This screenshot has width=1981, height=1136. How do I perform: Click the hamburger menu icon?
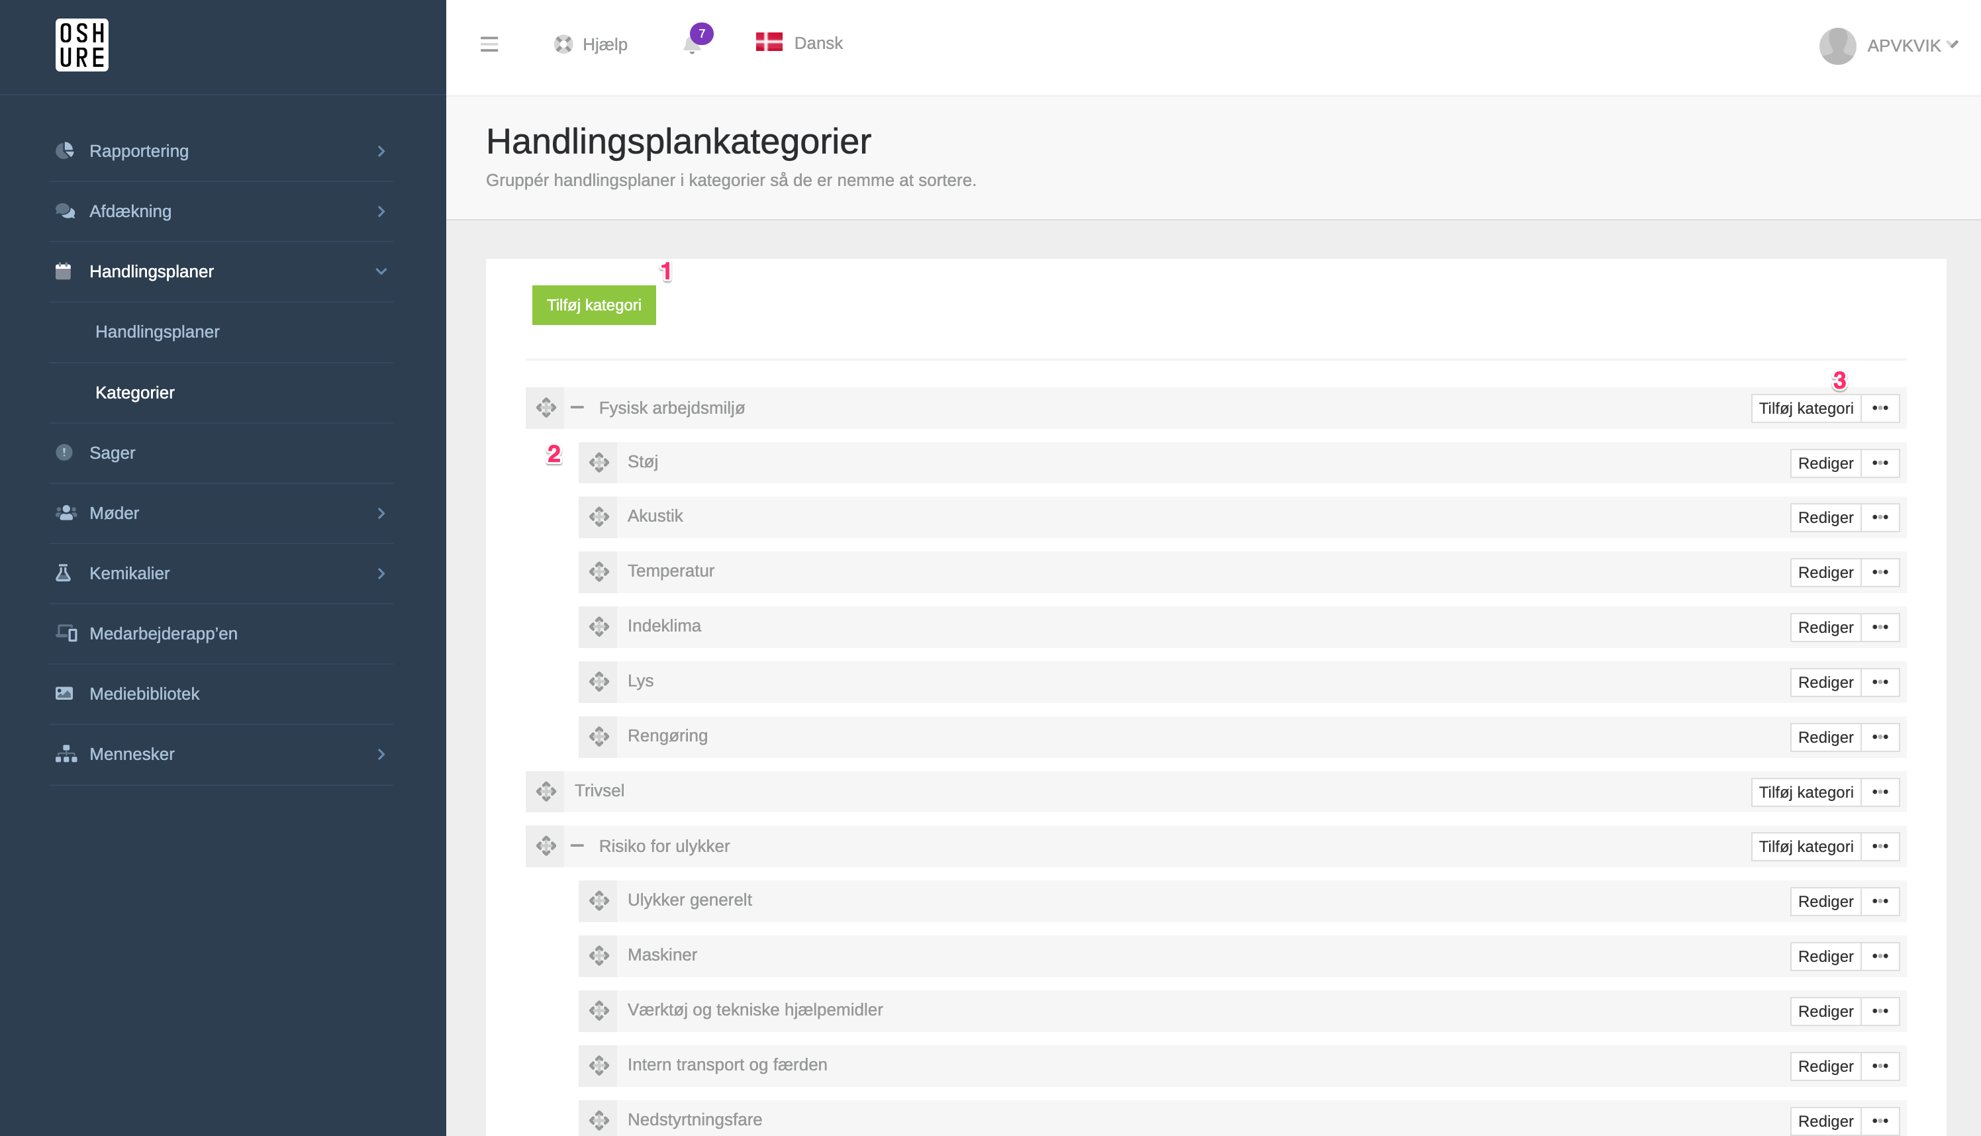489,44
